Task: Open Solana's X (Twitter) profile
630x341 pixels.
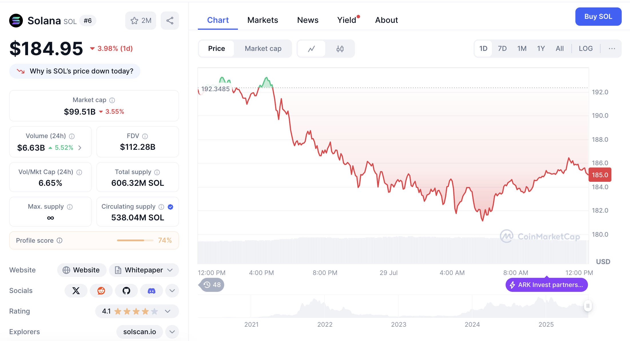Action: click(76, 291)
